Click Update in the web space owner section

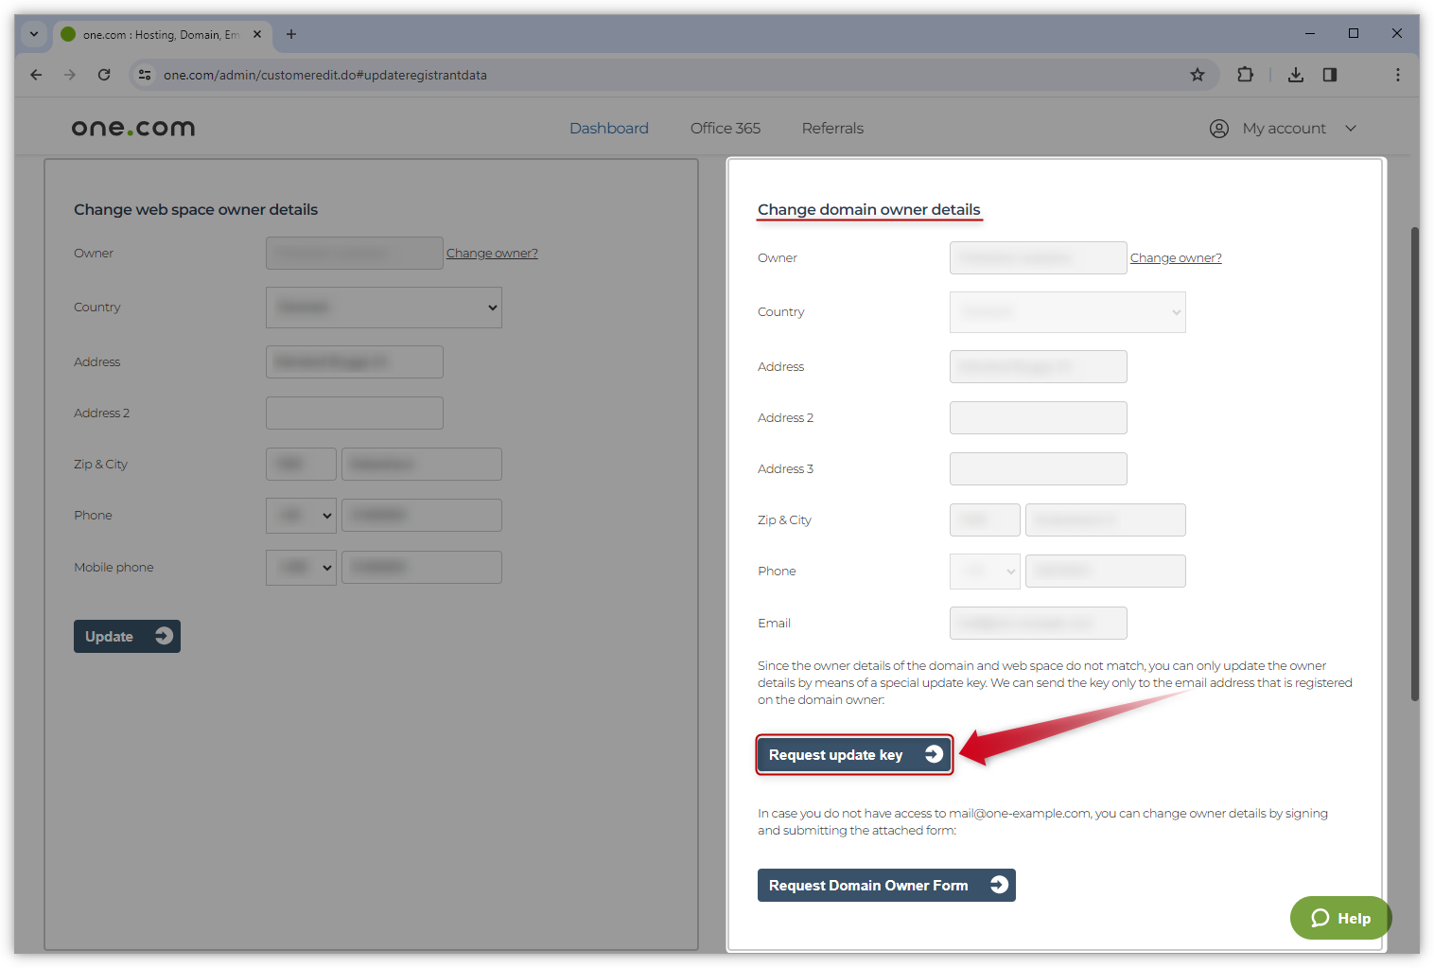pyautogui.click(x=127, y=636)
